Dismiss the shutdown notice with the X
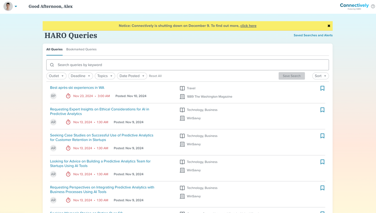 pyautogui.click(x=329, y=26)
